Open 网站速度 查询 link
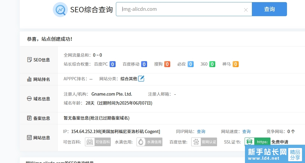 (246, 132)
